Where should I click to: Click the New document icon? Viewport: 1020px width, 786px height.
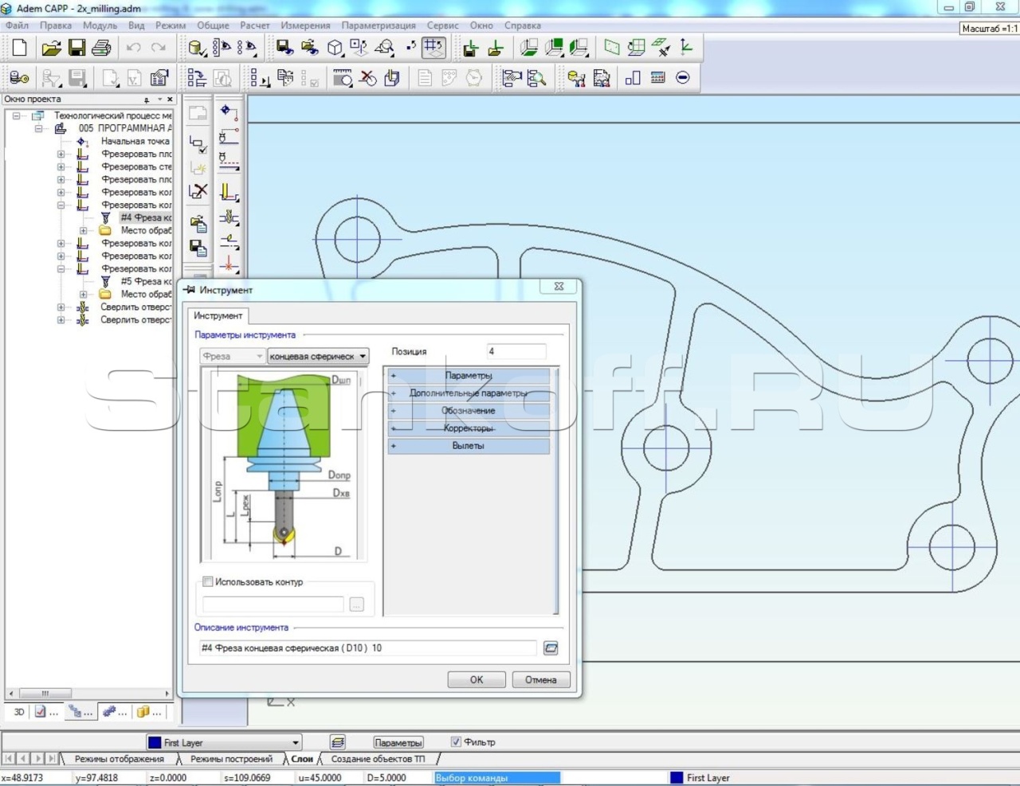click(20, 49)
